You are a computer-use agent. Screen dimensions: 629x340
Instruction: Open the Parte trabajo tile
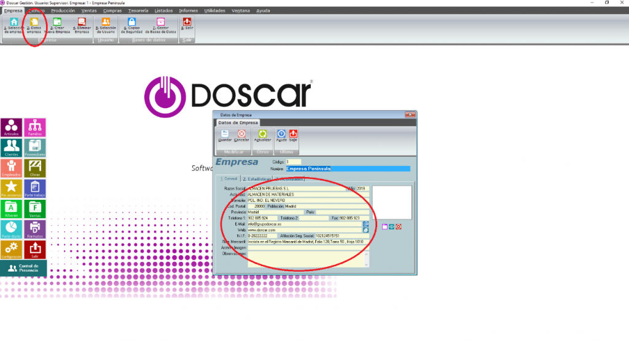click(x=35, y=189)
